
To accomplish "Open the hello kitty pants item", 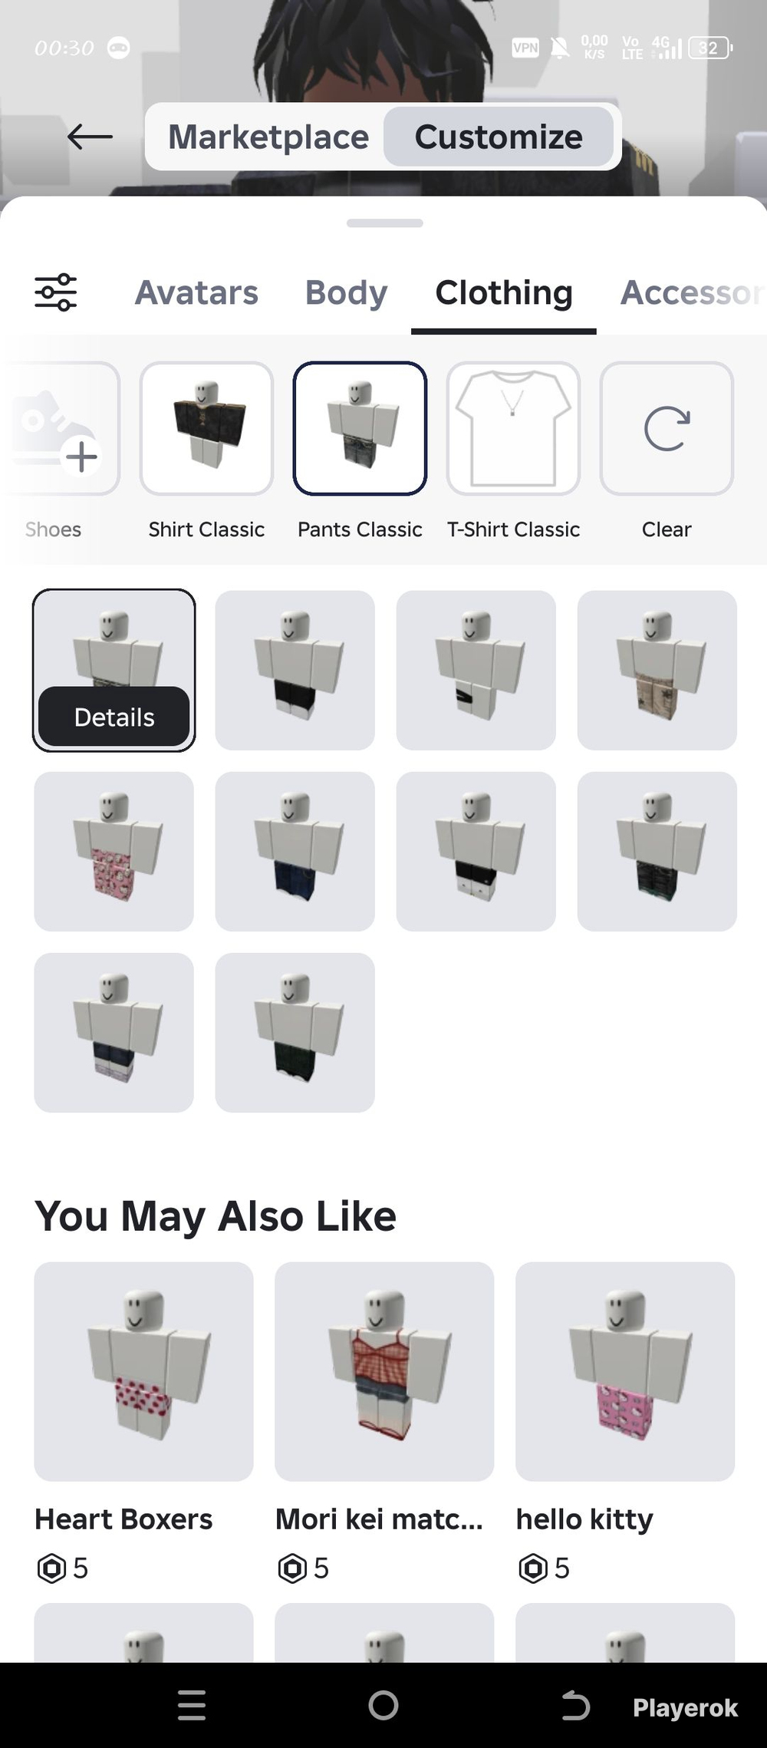I will (x=625, y=1371).
